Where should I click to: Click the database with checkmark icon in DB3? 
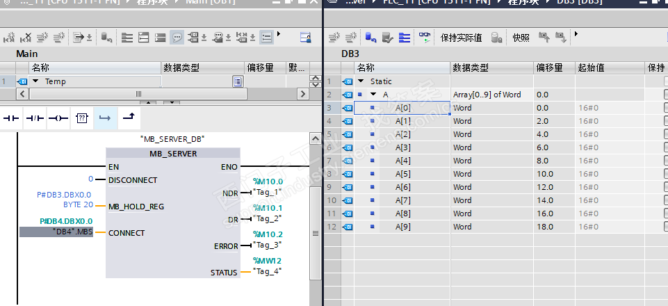pos(387,38)
